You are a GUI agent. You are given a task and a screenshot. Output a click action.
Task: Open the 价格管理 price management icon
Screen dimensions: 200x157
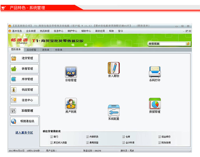(x=71, y=74)
